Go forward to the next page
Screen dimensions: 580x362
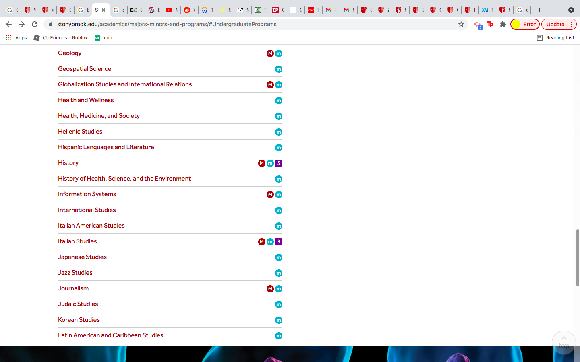coord(22,24)
